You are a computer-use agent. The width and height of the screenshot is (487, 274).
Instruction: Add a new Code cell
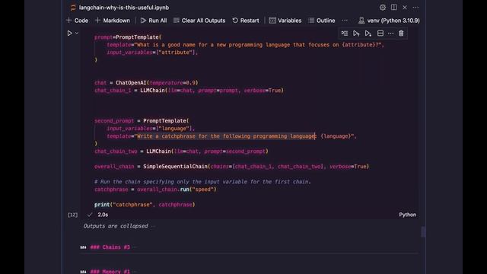point(78,21)
